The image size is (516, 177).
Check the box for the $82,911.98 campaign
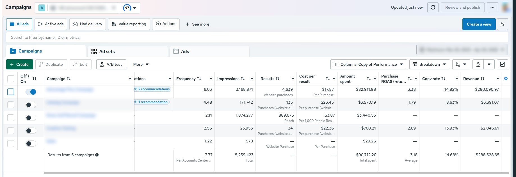[11, 92]
